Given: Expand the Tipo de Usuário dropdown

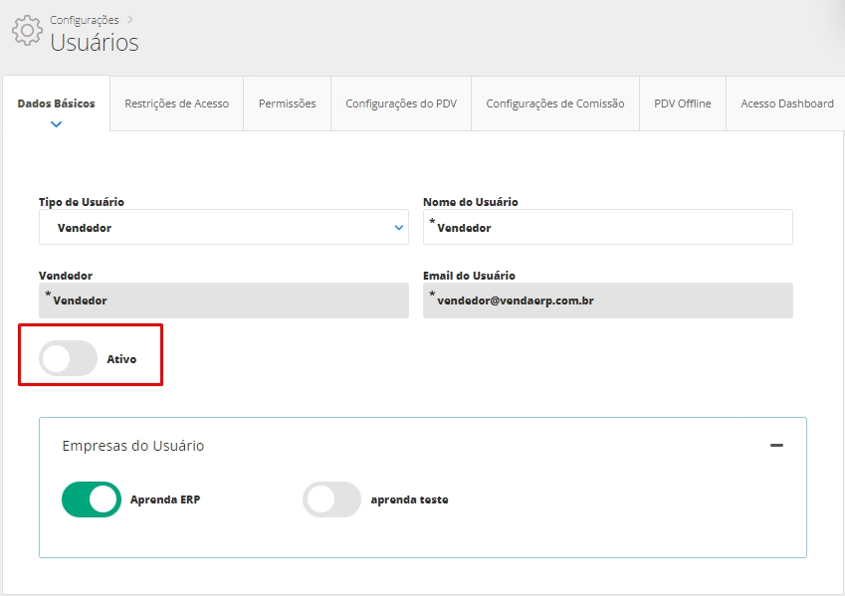Looking at the screenshot, I should 223,227.
